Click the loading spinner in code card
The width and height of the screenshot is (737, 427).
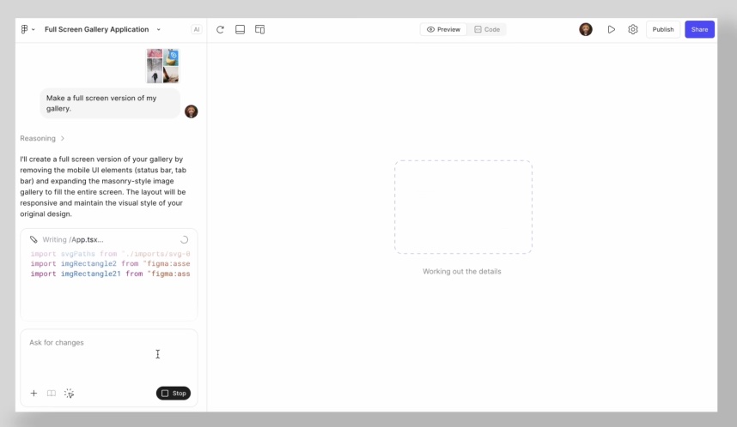pyautogui.click(x=184, y=240)
